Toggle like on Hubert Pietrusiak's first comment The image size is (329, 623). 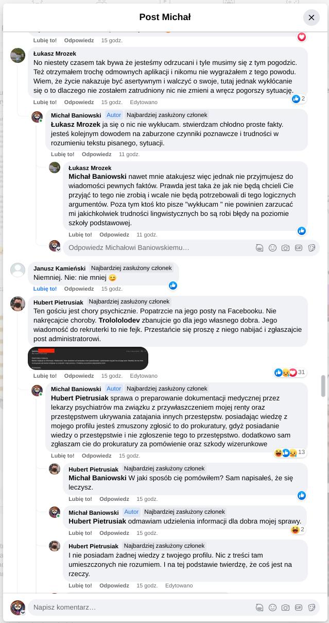45,376
